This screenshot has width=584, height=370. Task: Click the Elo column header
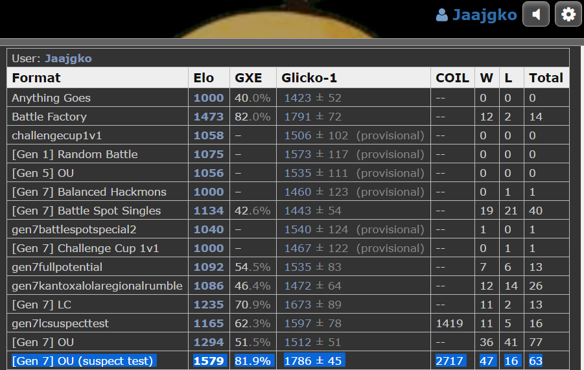(204, 78)
